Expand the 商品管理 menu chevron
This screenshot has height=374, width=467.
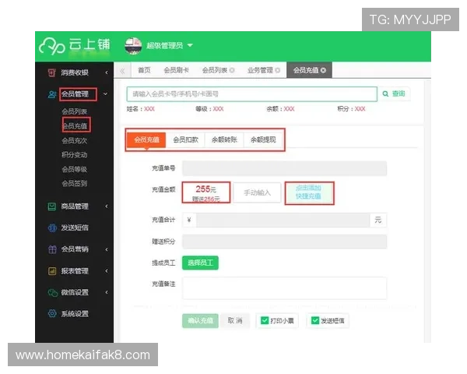tap(107, 206)
